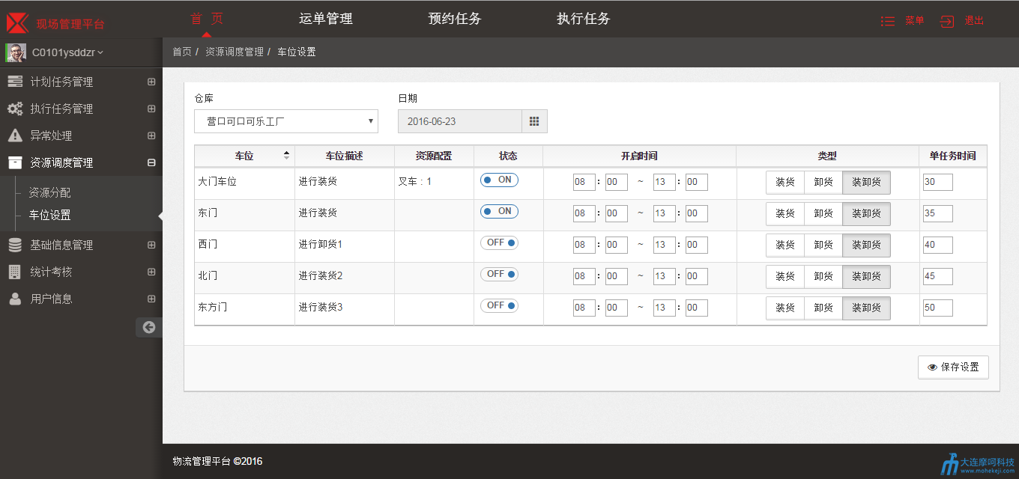Open the C0101ysddzr user dropdown
Image resolution: width=1019 pixels, height=479 pixels.
(x=67, y=52)
